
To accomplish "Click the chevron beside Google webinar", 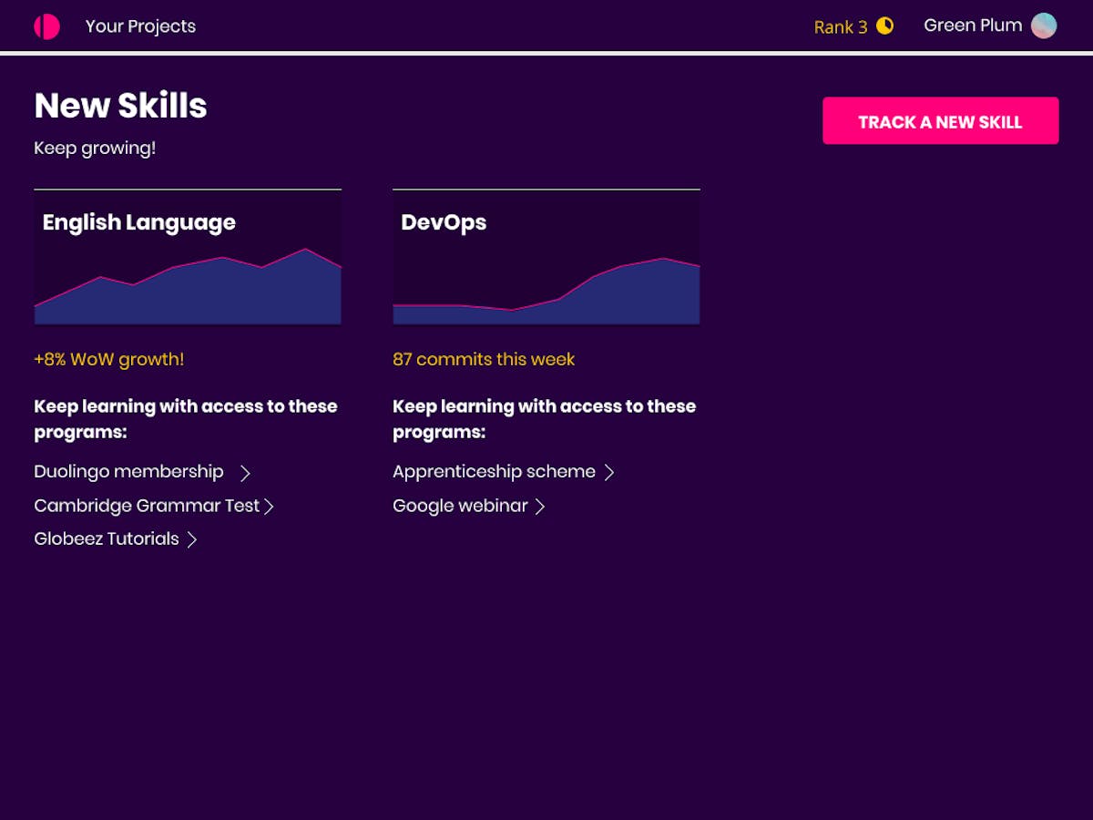I will tap(539, 507).
